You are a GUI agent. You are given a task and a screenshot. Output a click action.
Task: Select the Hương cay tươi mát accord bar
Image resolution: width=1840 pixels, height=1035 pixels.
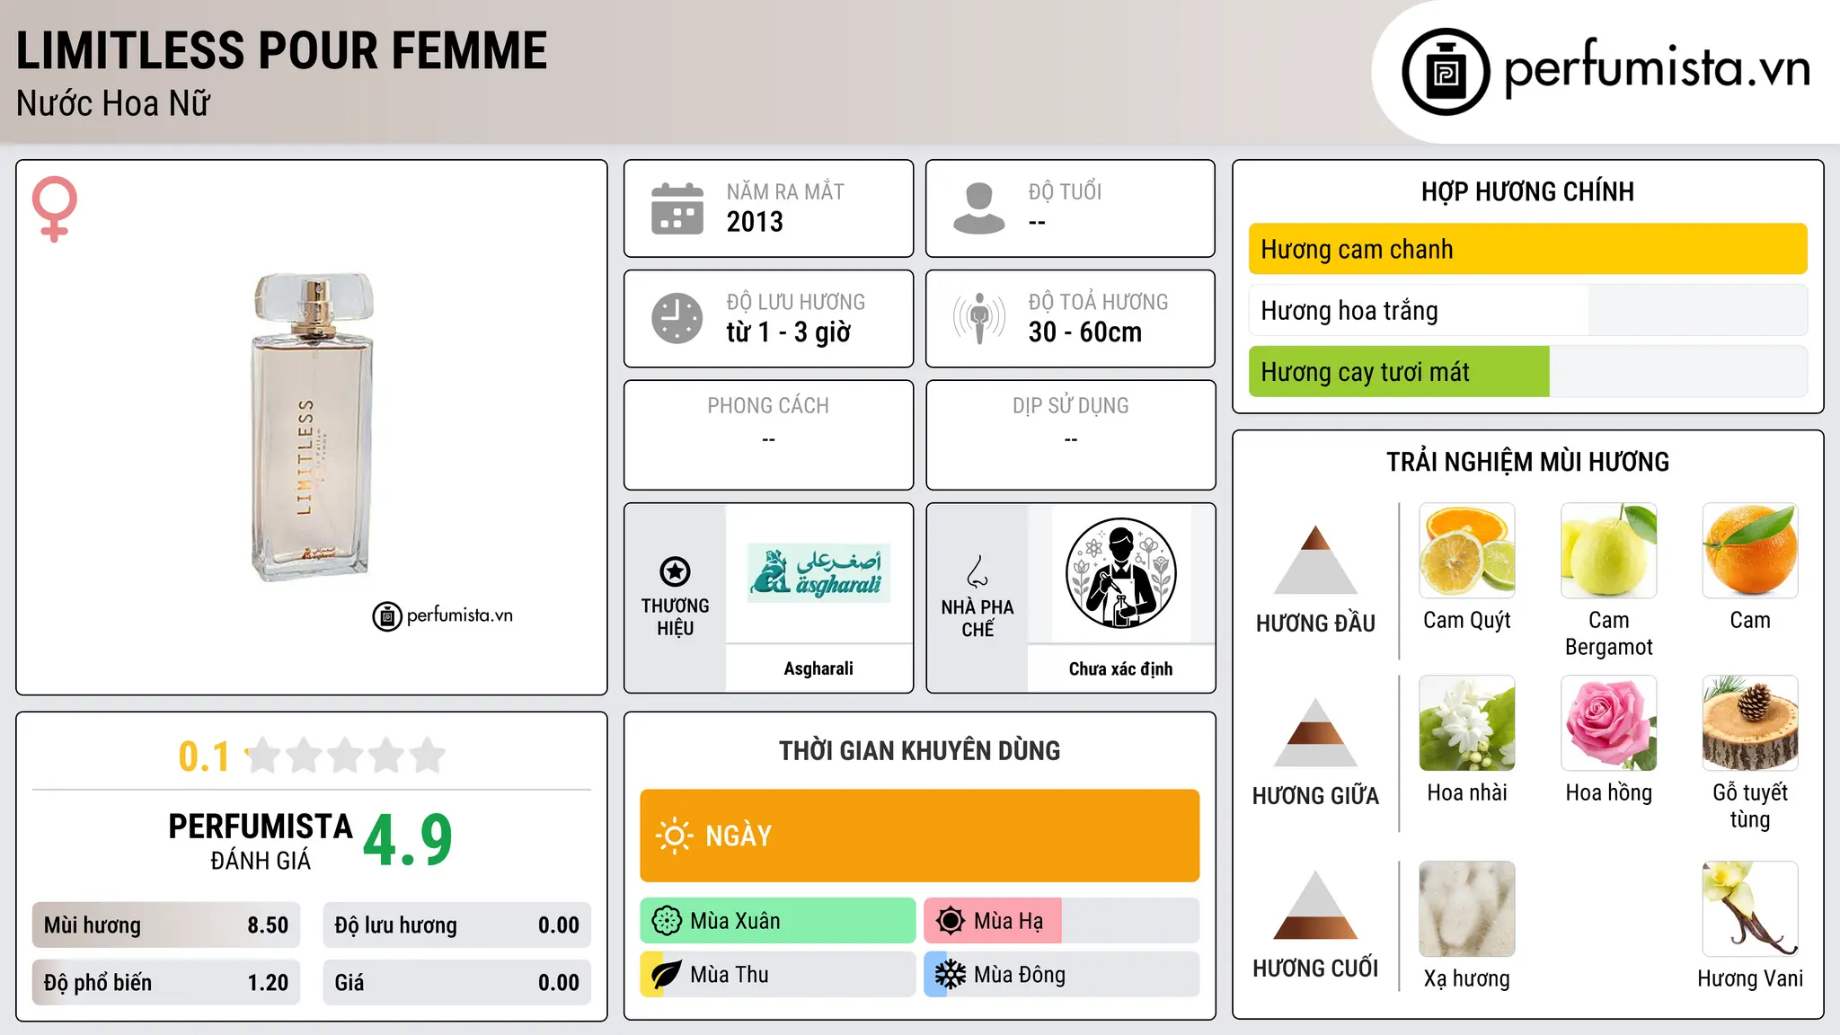(x=1527, y=371)
